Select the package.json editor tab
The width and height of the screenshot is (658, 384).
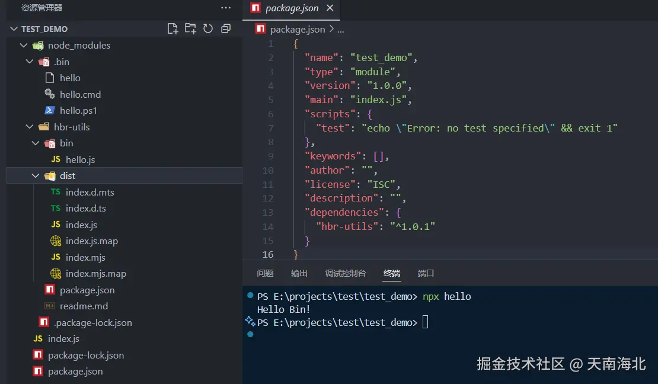pyautogui.click(x=291, y=8)
